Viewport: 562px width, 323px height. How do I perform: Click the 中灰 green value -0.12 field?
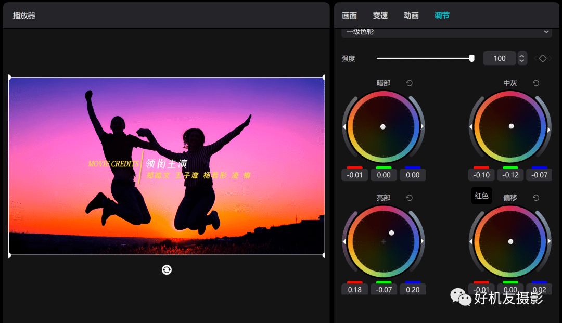[x=510, y=175]
